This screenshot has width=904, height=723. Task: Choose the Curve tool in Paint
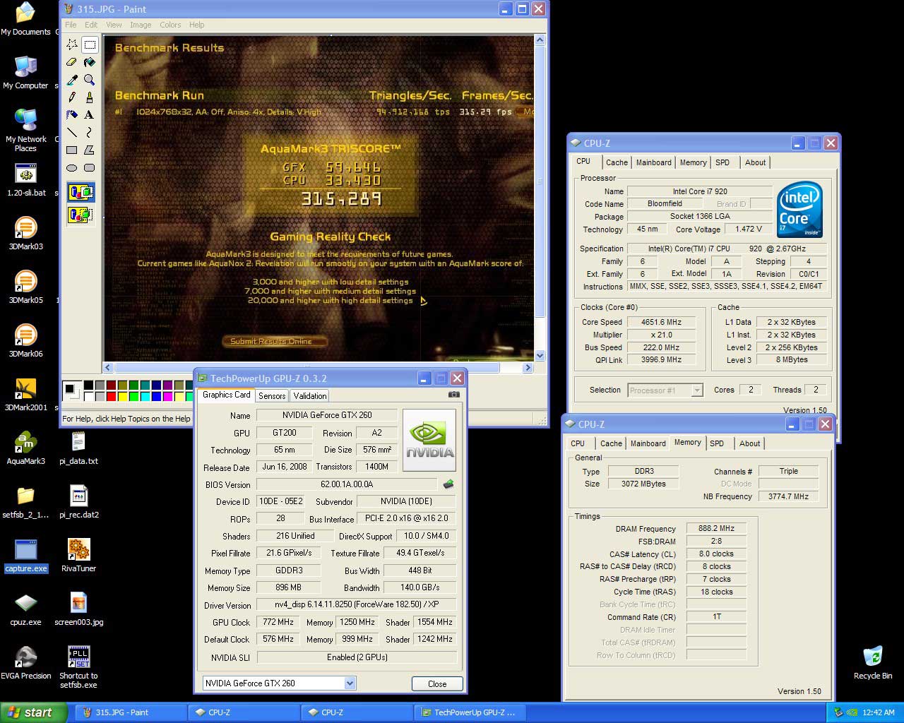(90, 132)
